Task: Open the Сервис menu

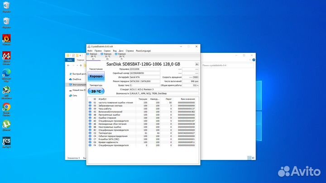Action: pyautogui.click(x=107, y=51)
